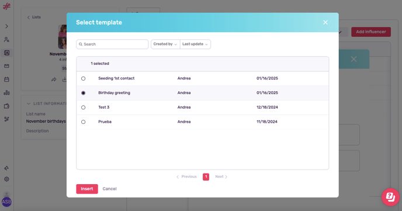Select the Seeding 1st contact radio button
402x211 pixels.
click(x=84, y=78)
